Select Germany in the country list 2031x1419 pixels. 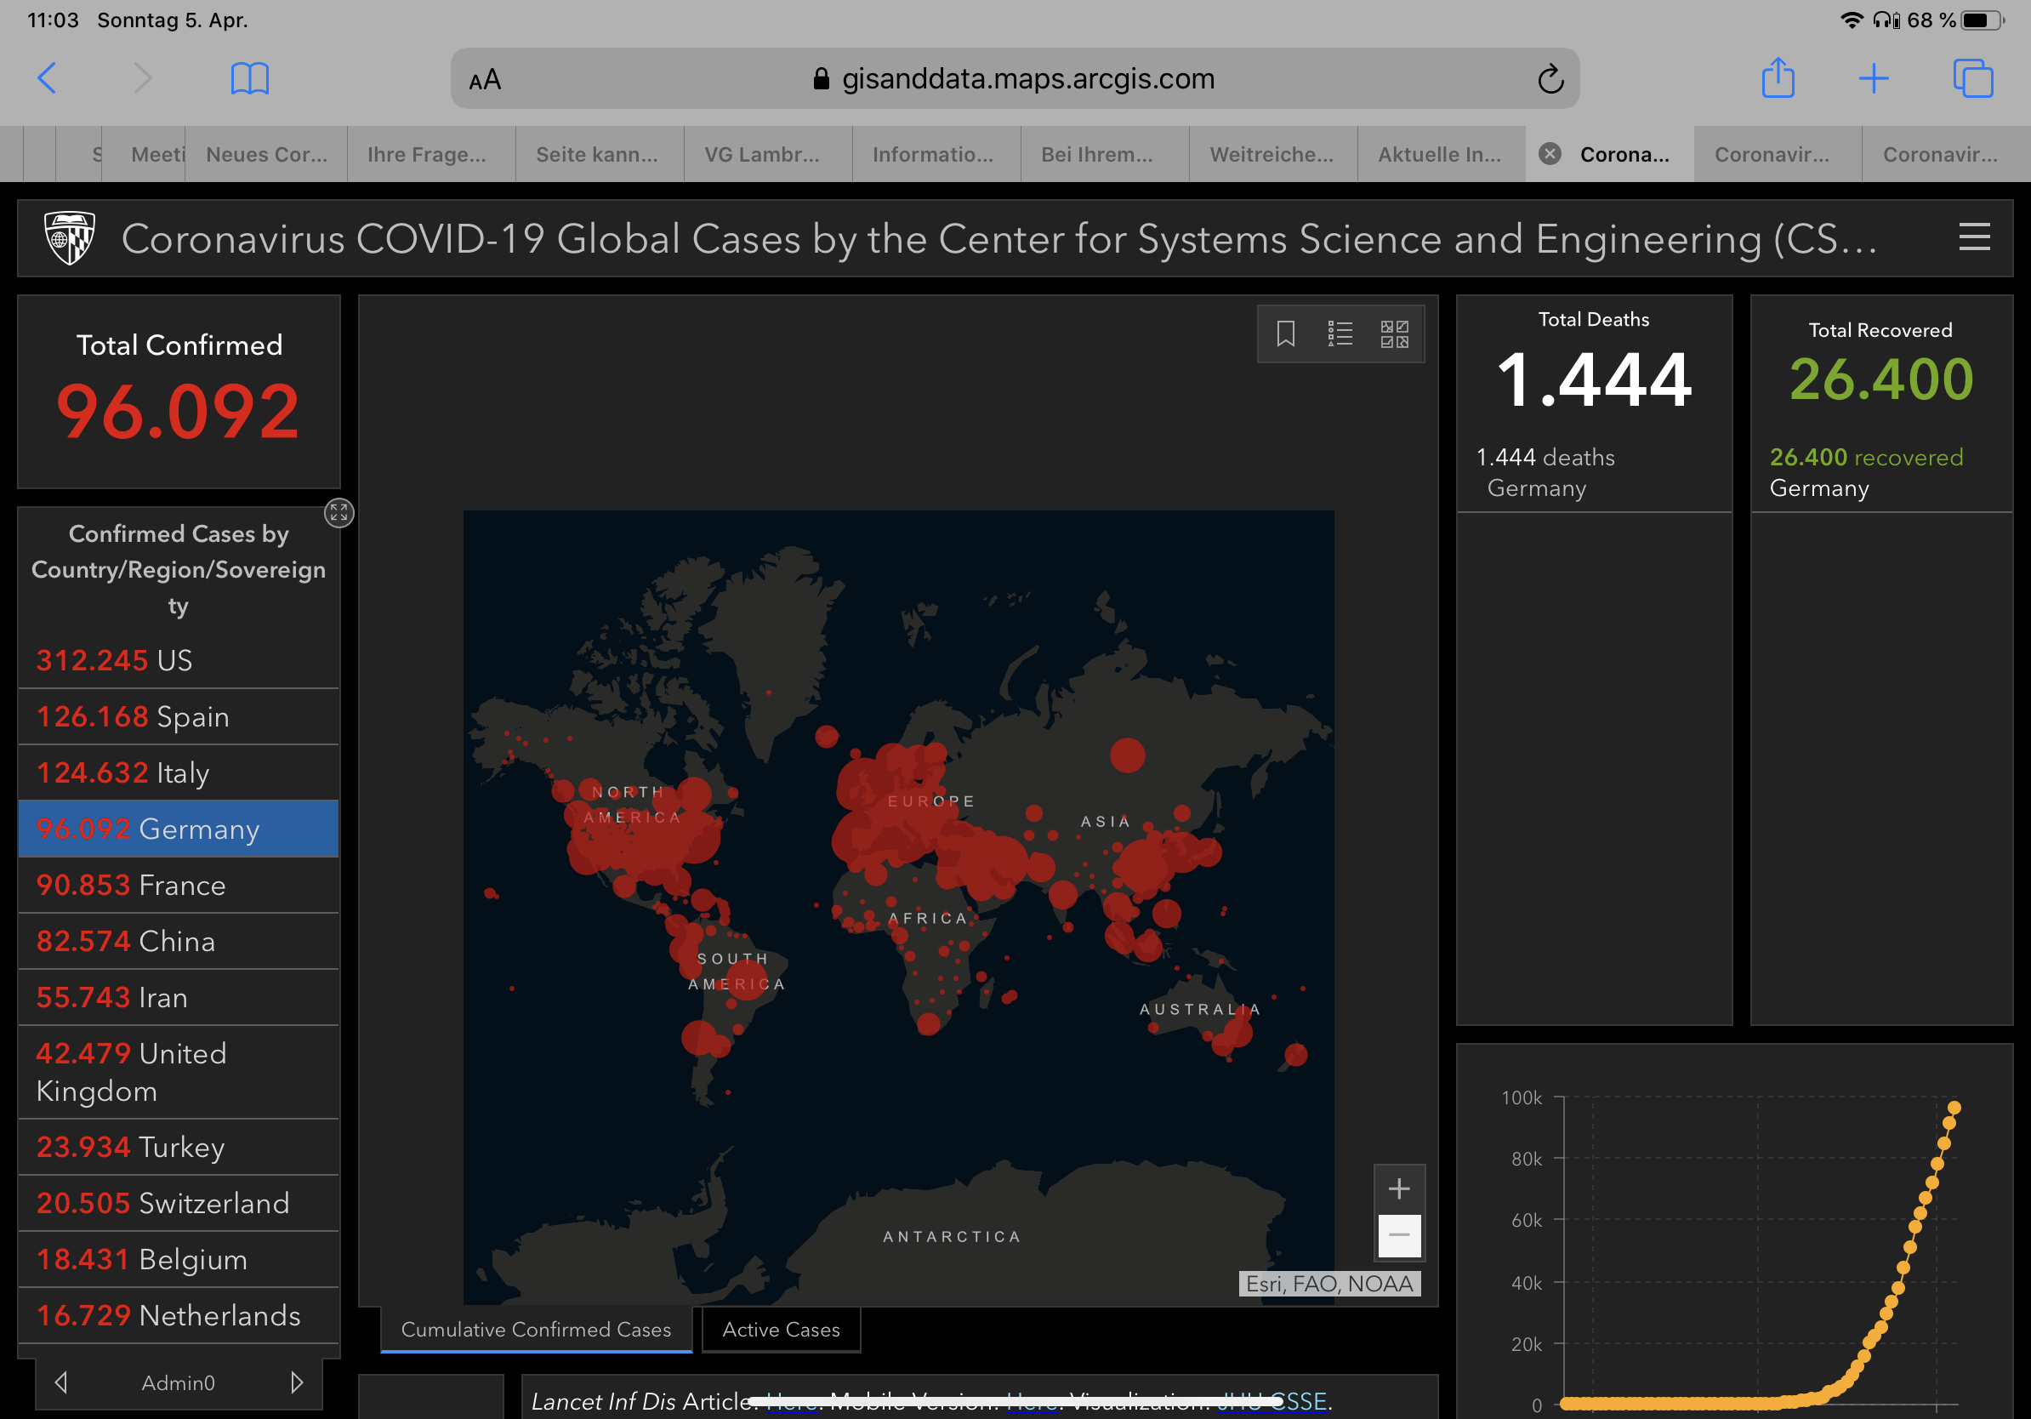[179, 829]
